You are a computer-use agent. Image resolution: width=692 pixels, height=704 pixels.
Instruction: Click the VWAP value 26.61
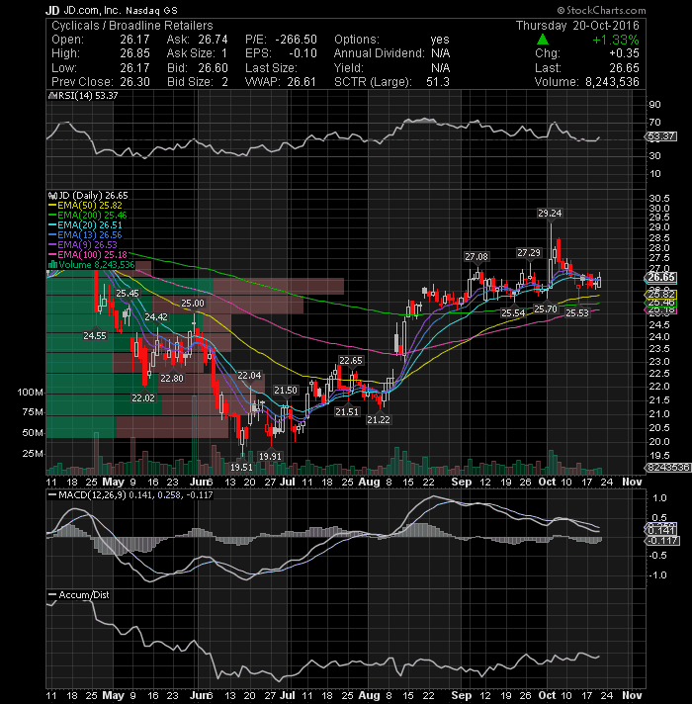click(302, 82)
